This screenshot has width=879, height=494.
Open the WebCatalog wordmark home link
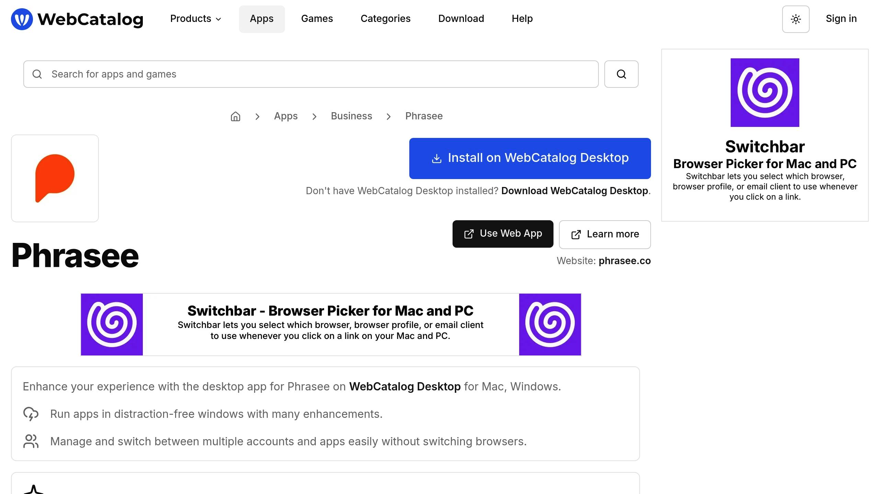[90, 19]
